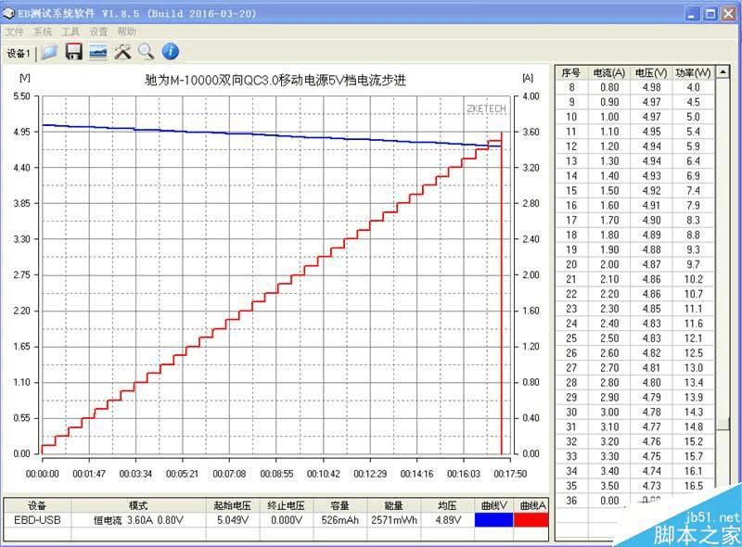Click the 序号 column header
Viewport: 742px width, 547px height.
click(x=571, y=73)
